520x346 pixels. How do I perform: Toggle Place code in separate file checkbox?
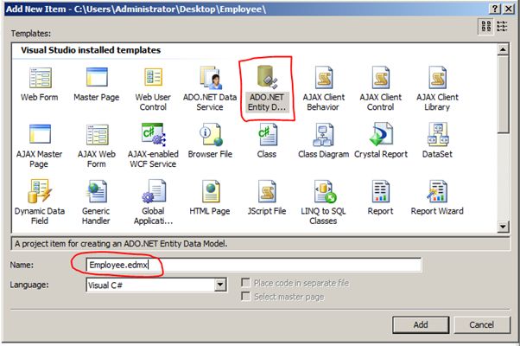[245, 283]
